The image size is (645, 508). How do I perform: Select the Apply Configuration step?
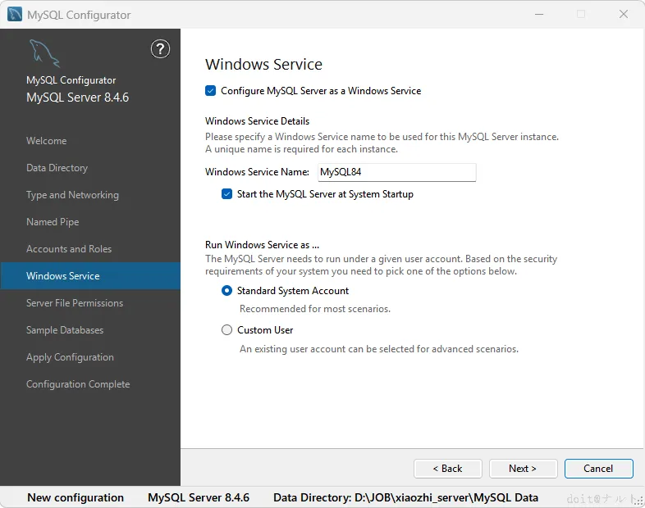click(x=70, y=357)
